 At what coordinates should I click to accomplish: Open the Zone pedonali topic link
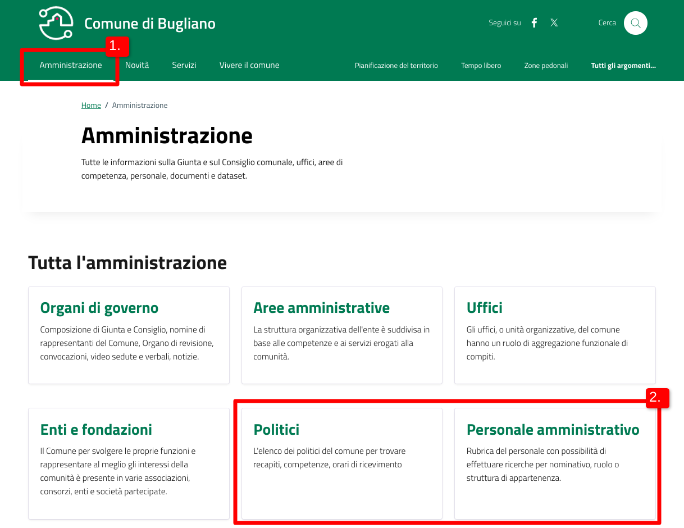[546, 66]
